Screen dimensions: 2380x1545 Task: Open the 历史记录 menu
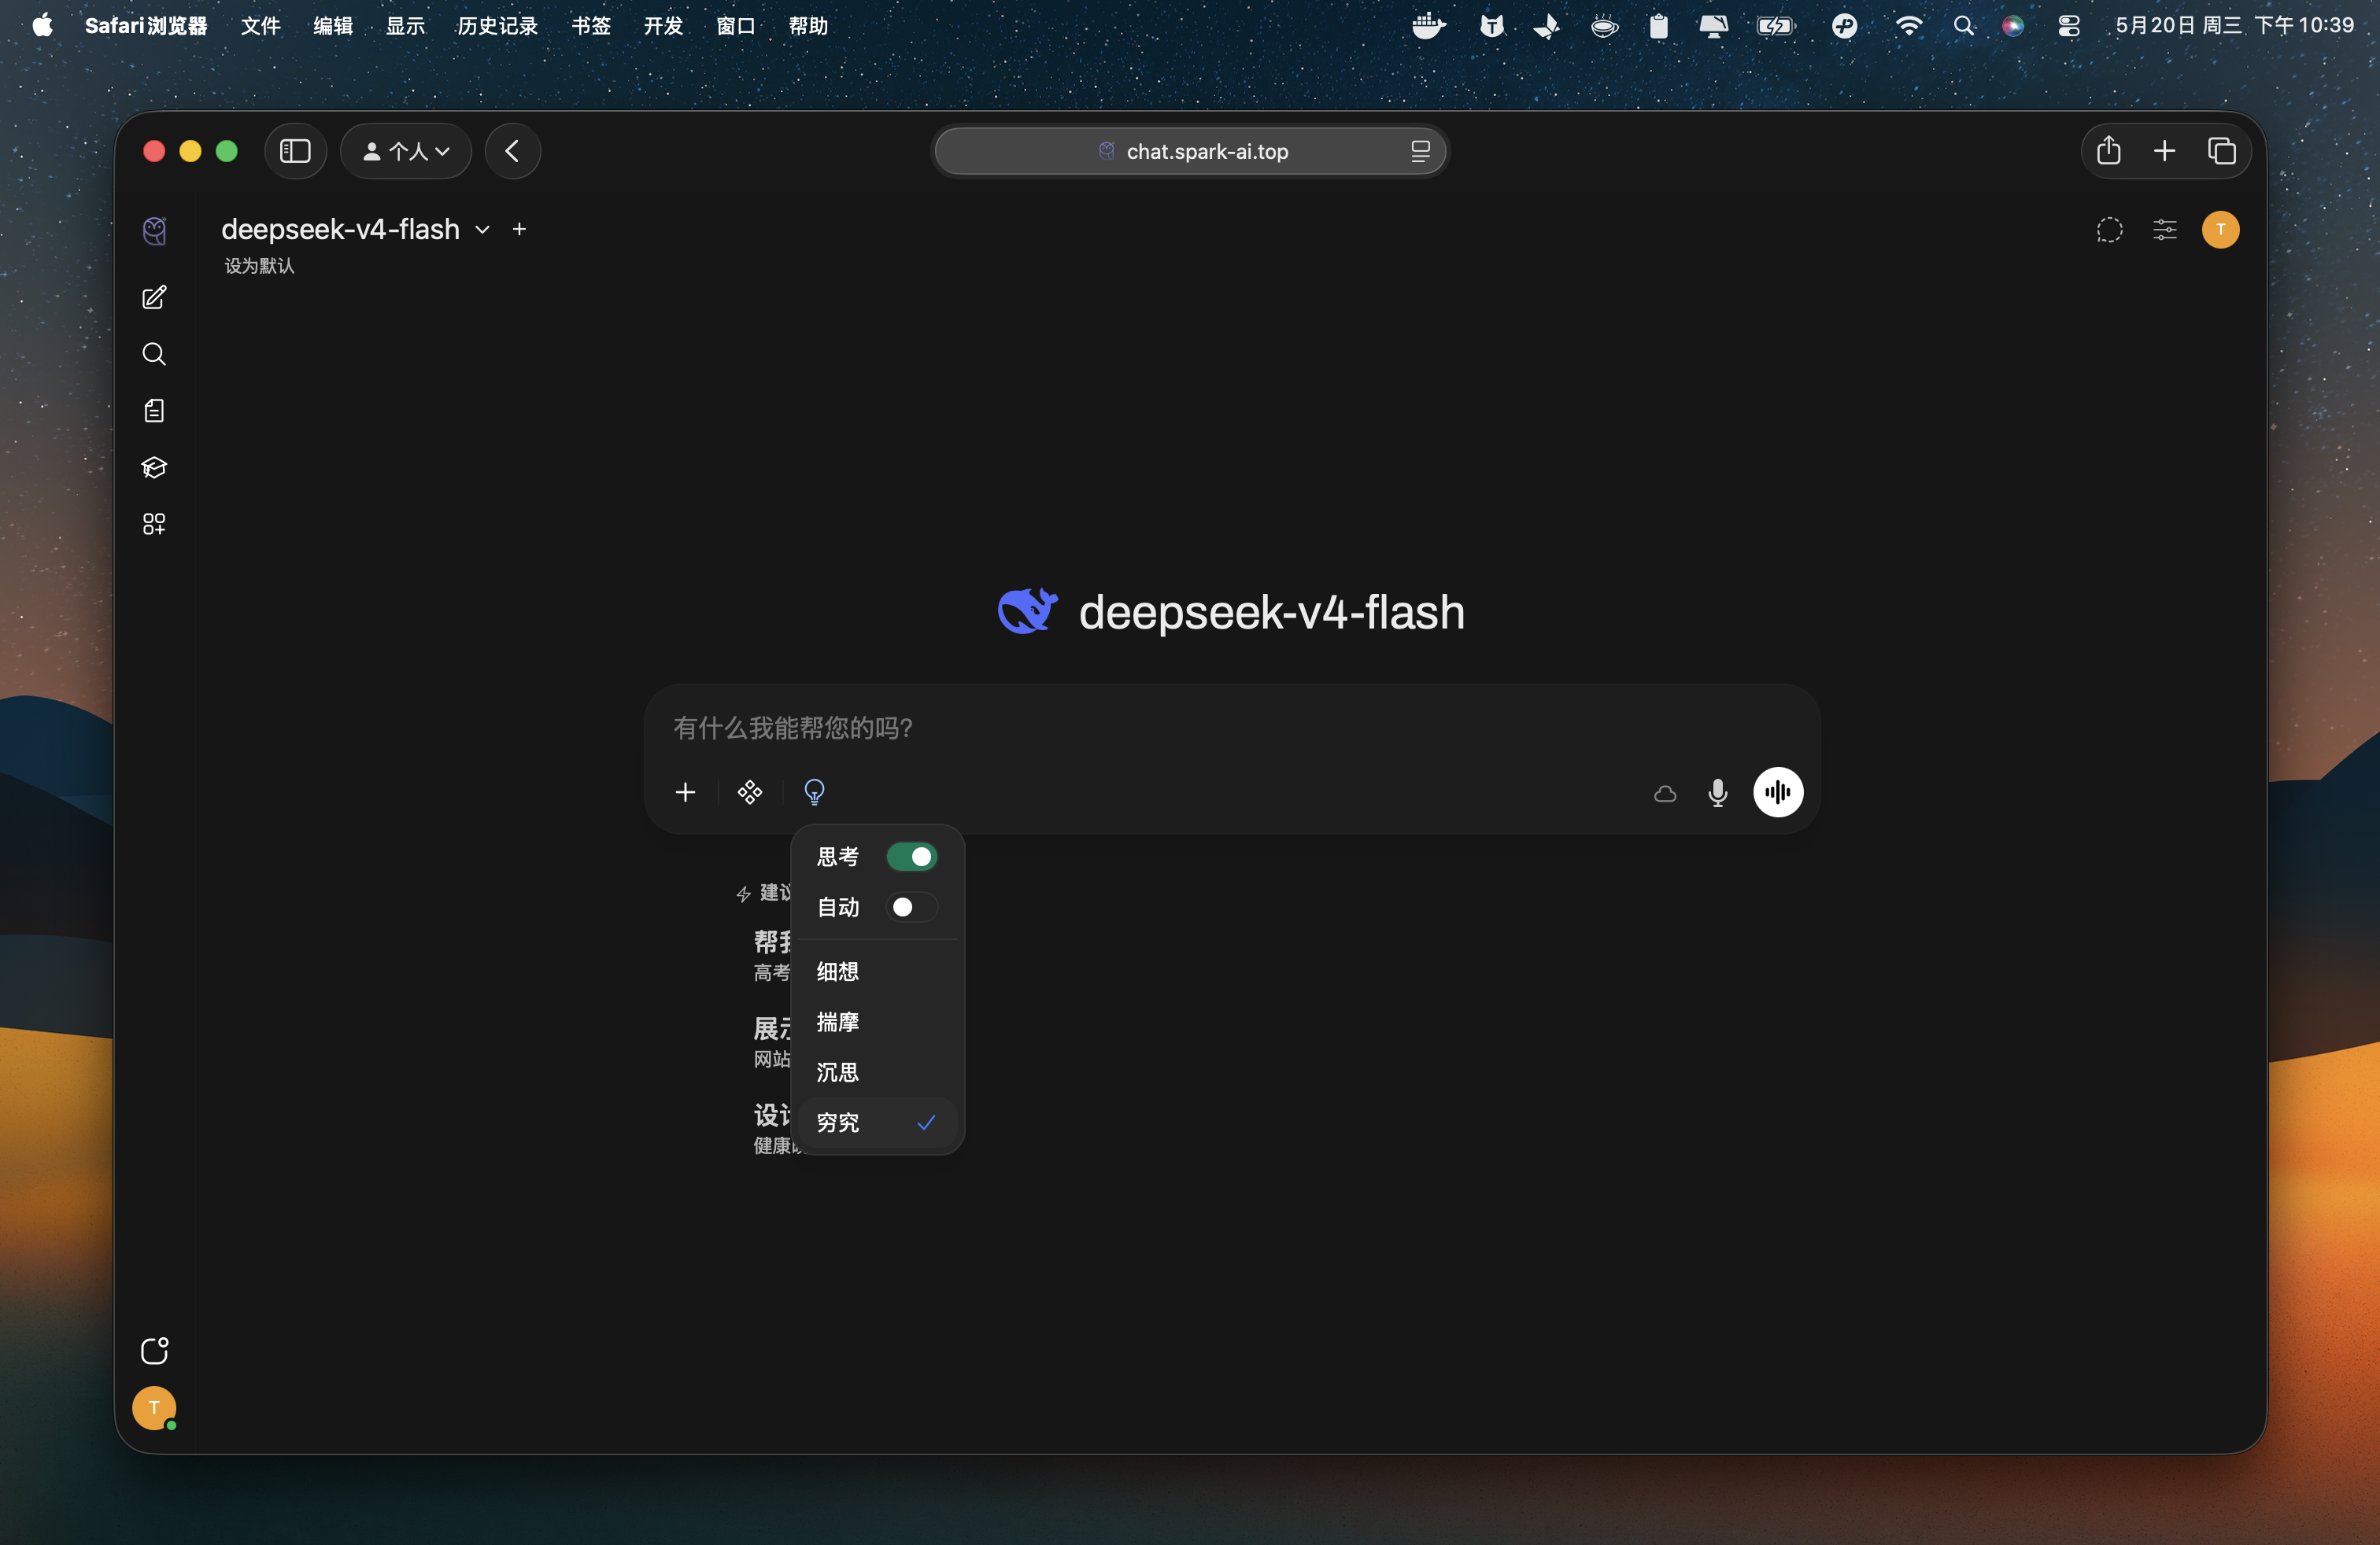click(497, 25)
